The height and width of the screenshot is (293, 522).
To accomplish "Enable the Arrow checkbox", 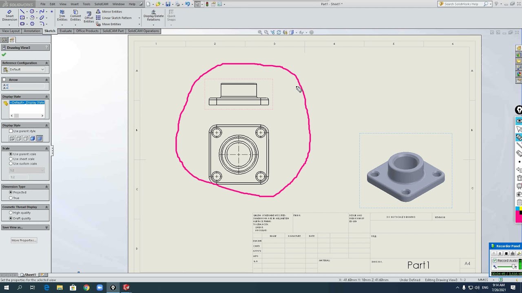I will point(4,80).
